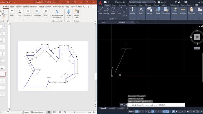This screenshot has height=114, width=203.
Task: Open Design Ideas in PowerPoint
Action: click(x=76, y=14)
